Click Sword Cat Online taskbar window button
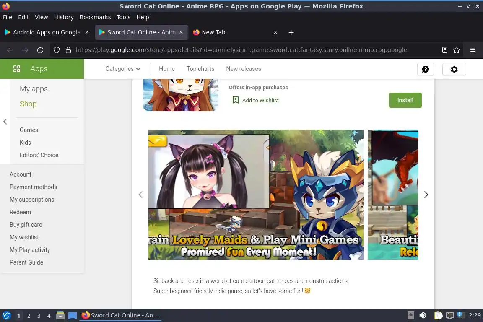 (120, 315)
